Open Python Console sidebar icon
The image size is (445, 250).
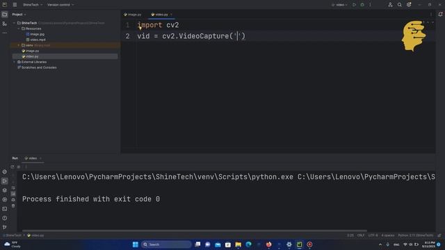point(5,172)
